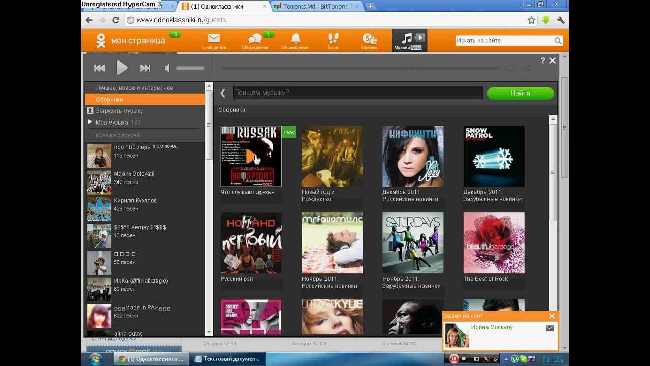The width and height of the screenshot is (650, 366).
Task: Click 'Искать на сайте' search box
Action: [504, 41]
